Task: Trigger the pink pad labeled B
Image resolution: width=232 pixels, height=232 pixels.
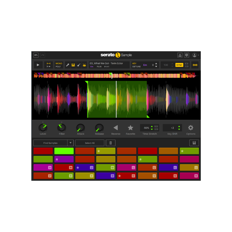Action: tap(189, 176)
